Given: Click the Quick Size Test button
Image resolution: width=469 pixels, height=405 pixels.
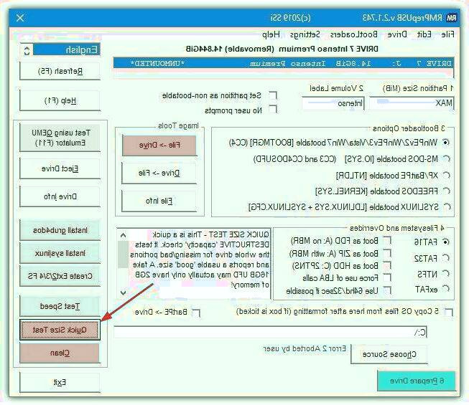Looking at the screenshot, I should tap(60, 330).
